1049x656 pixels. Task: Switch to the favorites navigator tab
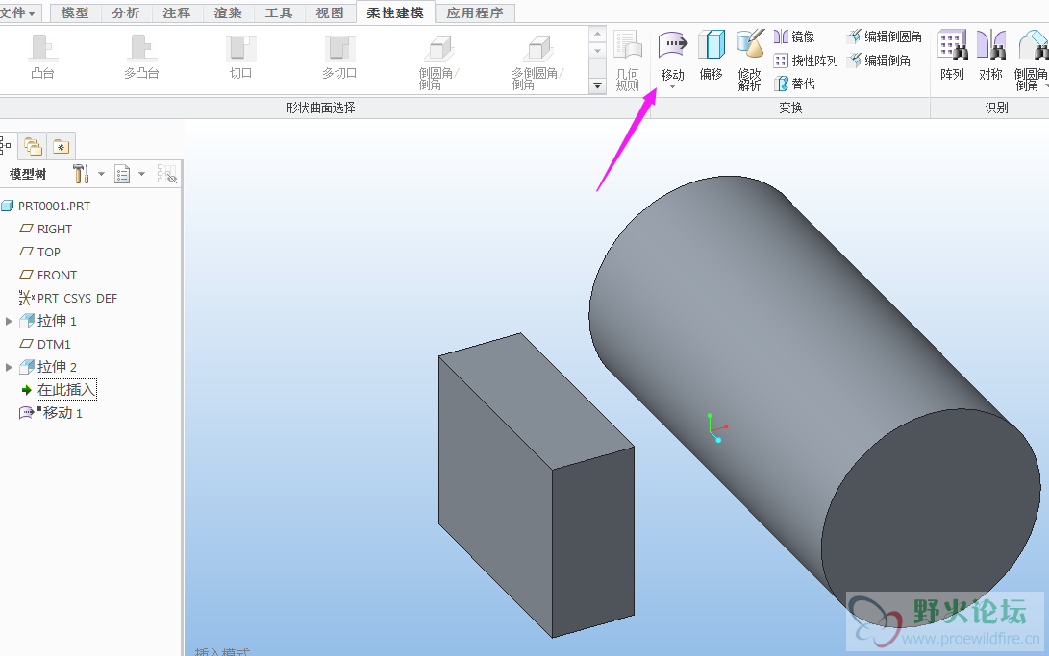point(61,146)
